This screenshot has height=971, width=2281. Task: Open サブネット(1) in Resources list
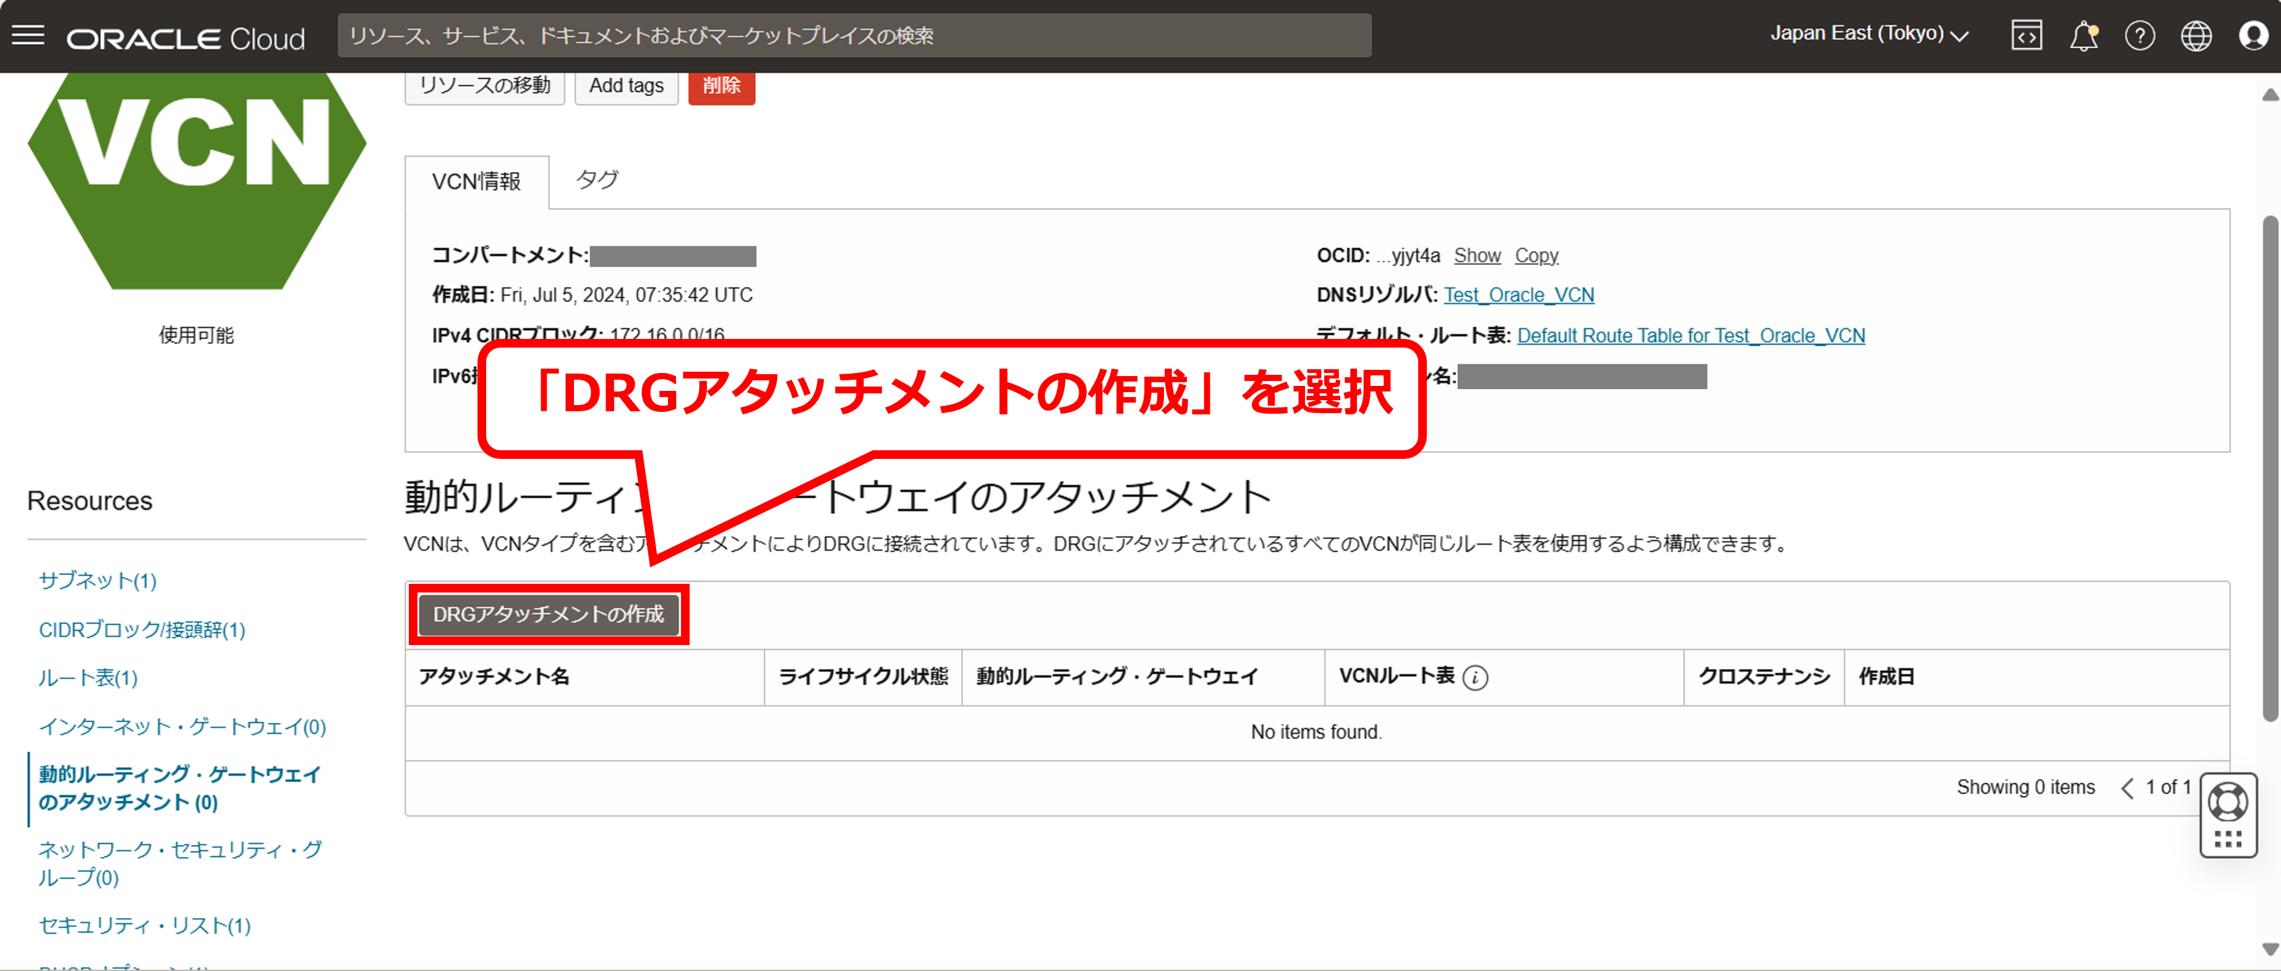tap(97, 581)
